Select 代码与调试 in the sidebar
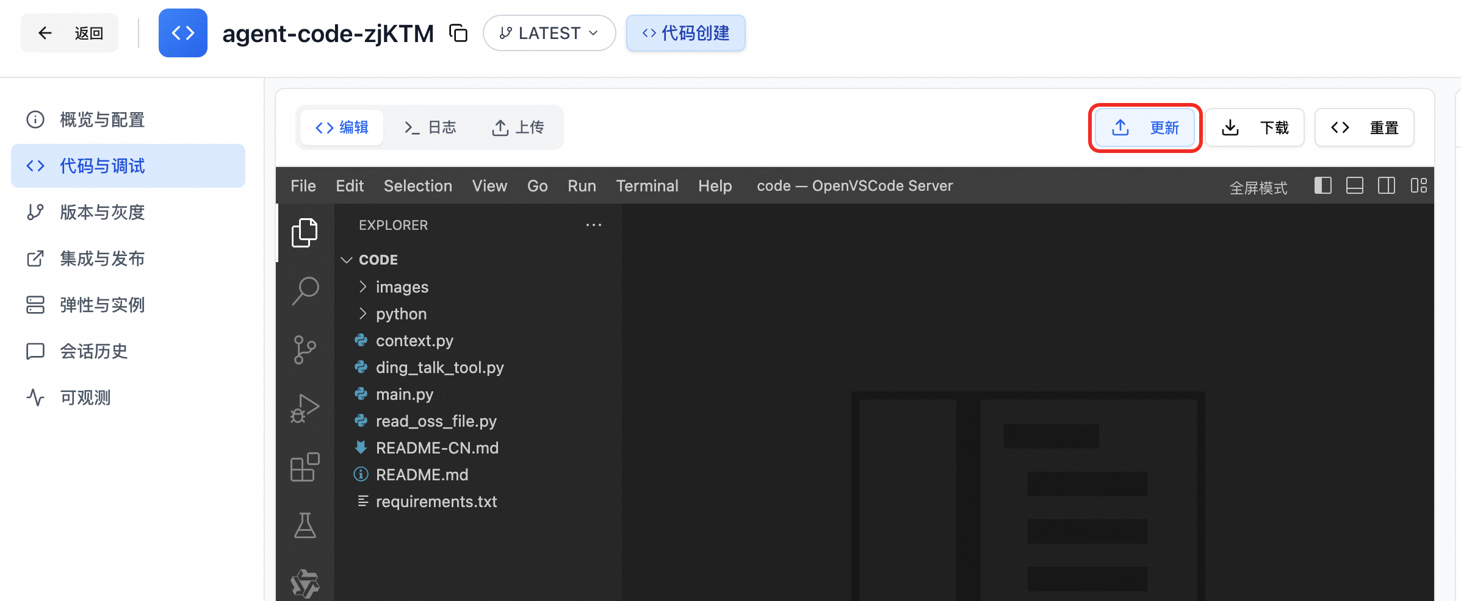The width and height of the screenshot is (1461, 601). coord(128,166)
